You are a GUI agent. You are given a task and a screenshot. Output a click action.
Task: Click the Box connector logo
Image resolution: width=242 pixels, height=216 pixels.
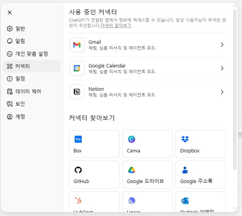click(x=78, y=139)
